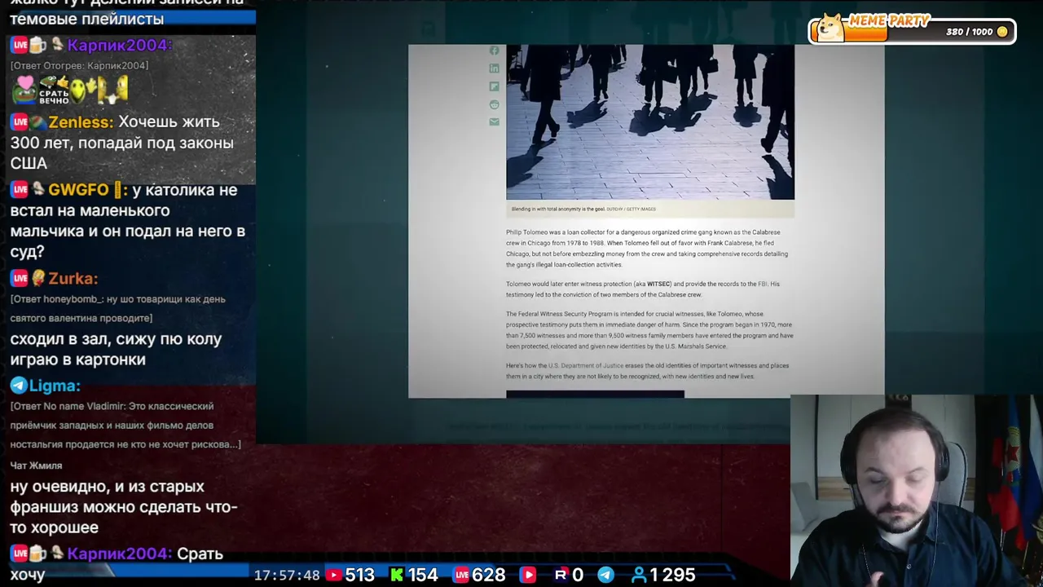
Task: Click the beer mug badge beside top Карпик2004
Action: pos(38,46)
